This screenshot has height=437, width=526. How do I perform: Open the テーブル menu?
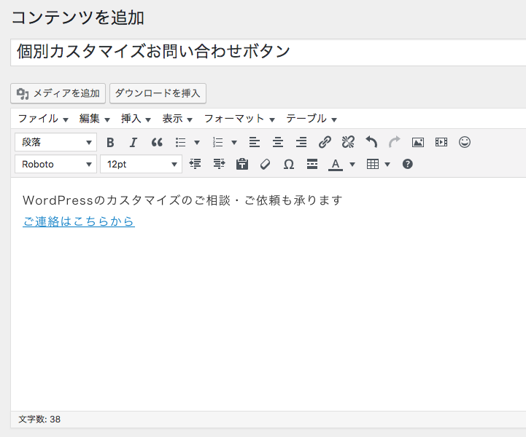pos(312,119)
